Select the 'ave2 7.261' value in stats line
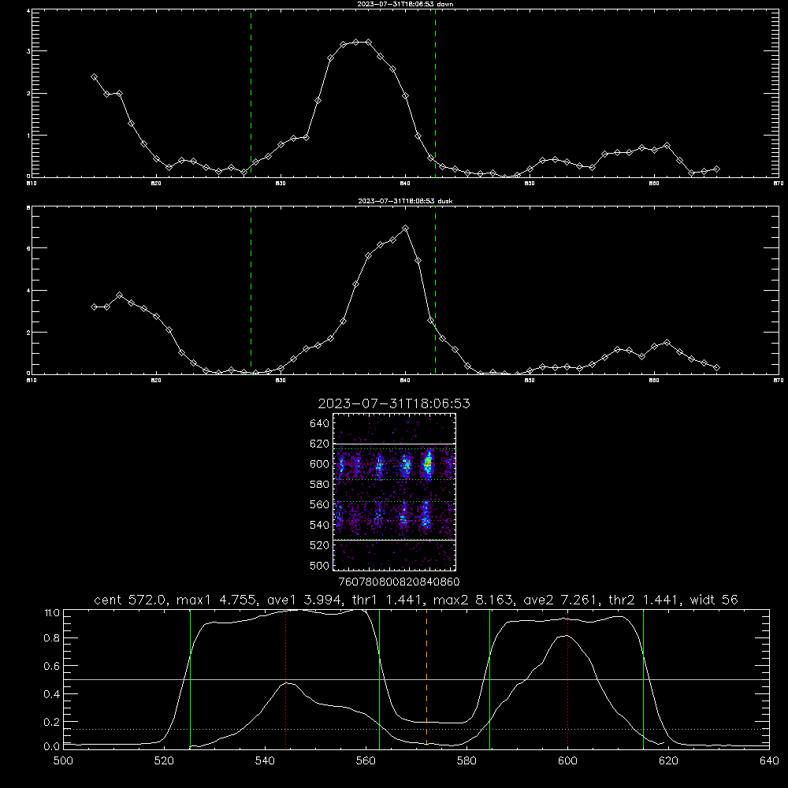The image size is (788, 788). [561, 600]
